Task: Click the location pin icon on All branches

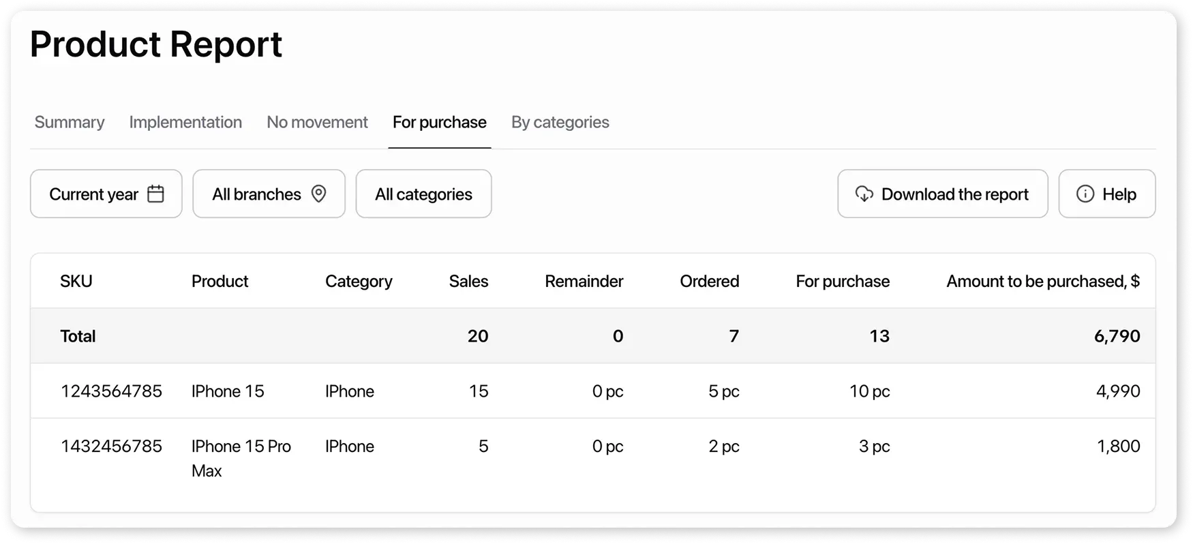Action: tap(319, 194)
